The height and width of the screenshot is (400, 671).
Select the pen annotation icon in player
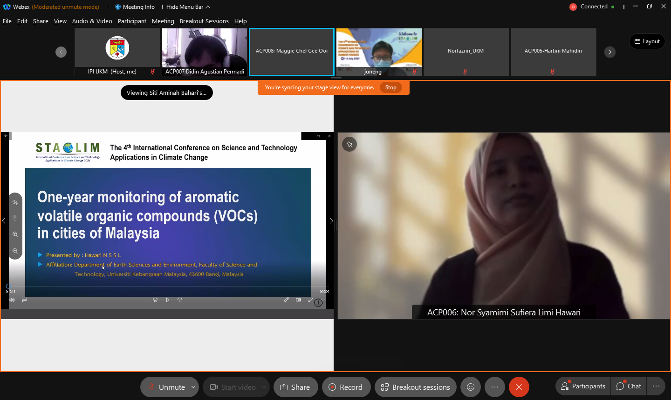pos(286,300)
